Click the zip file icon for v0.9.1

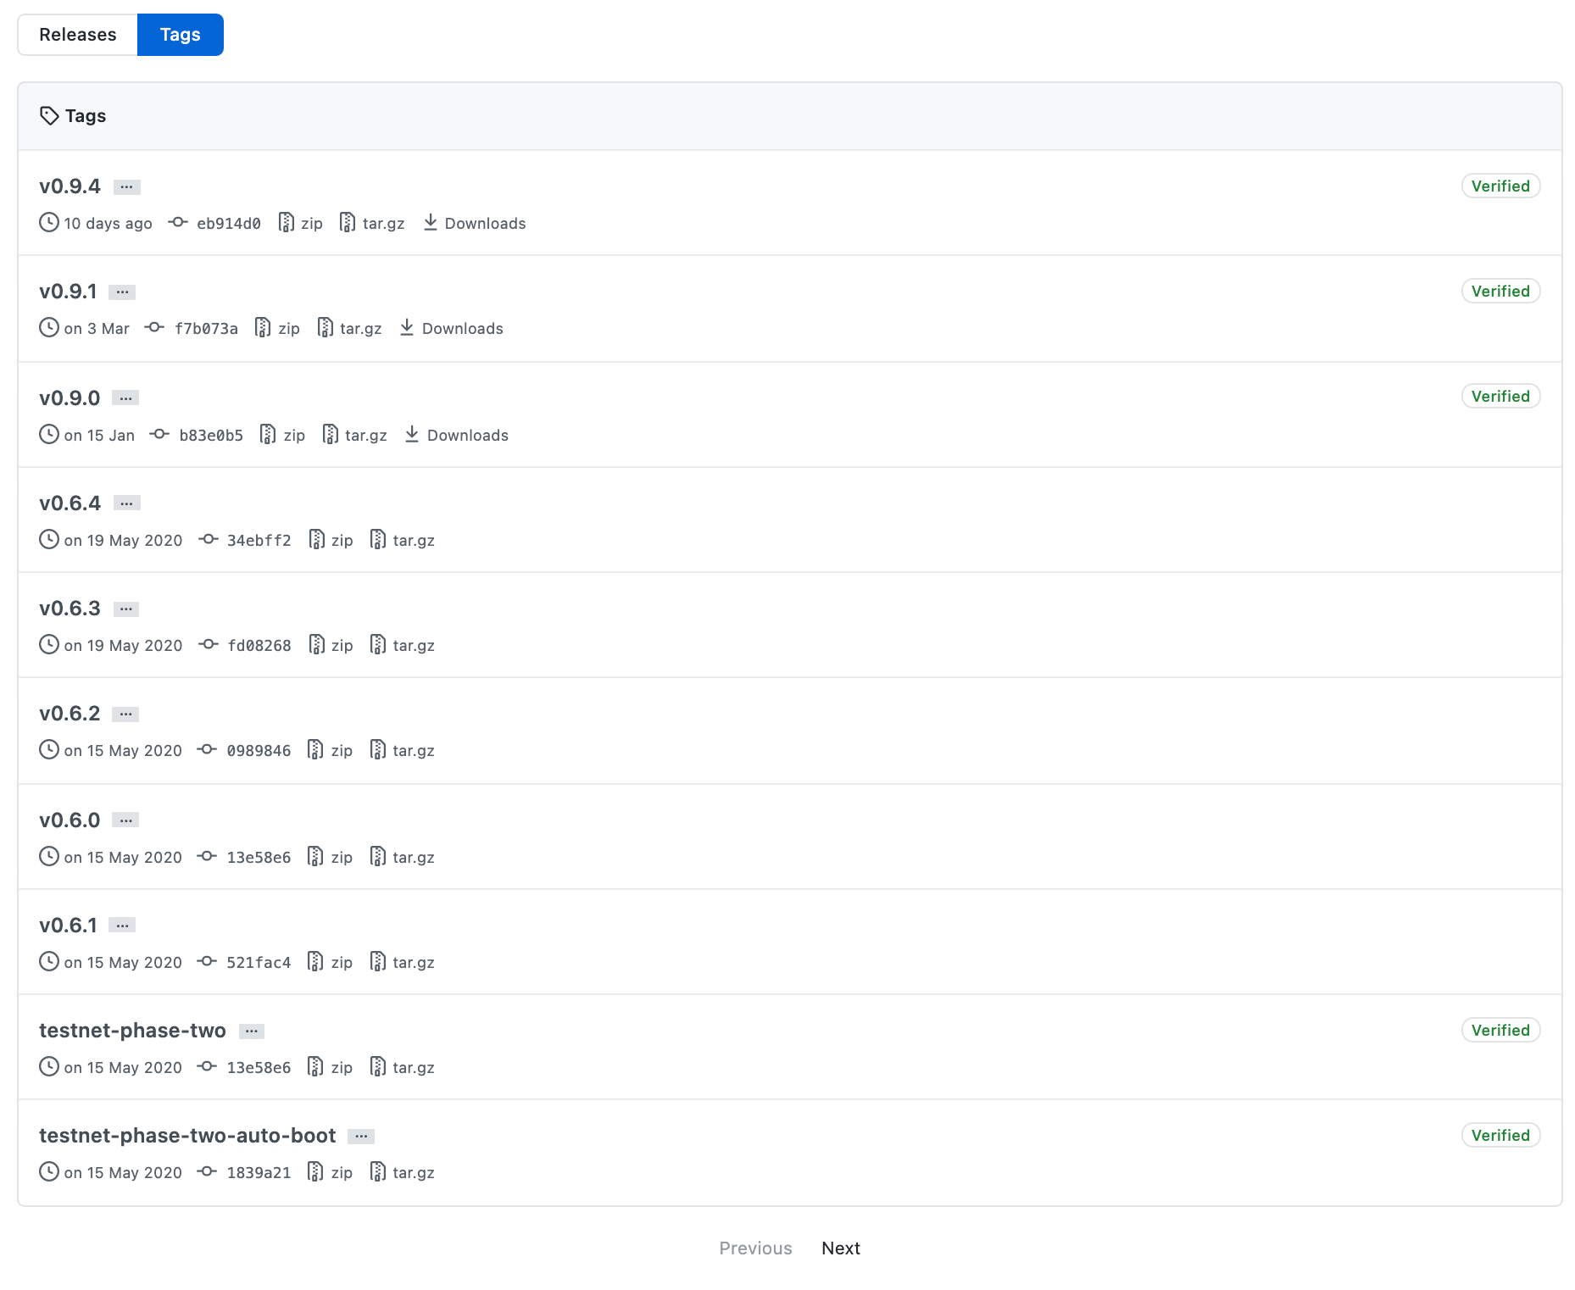[263, 327]
